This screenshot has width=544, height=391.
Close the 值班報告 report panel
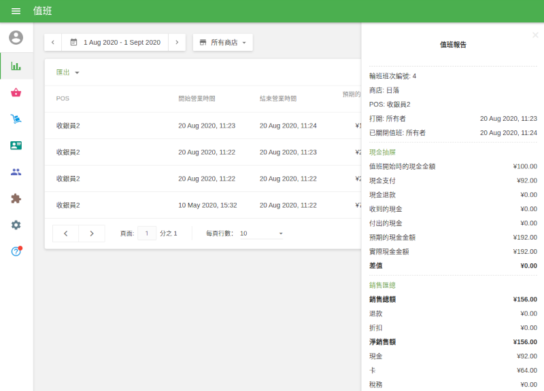click(534, 35)
